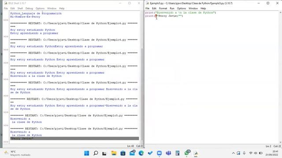This screenshot has height=158, width=282.
Task: Open Window menu in IDLE Shell
Action: [52, 8]
